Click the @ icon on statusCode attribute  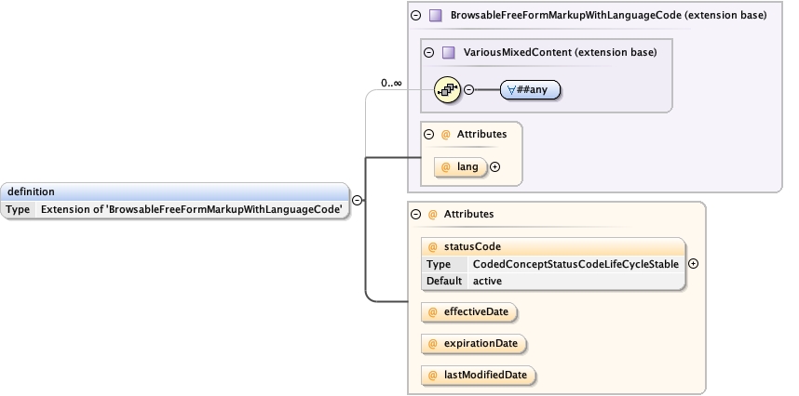[433, 247]
